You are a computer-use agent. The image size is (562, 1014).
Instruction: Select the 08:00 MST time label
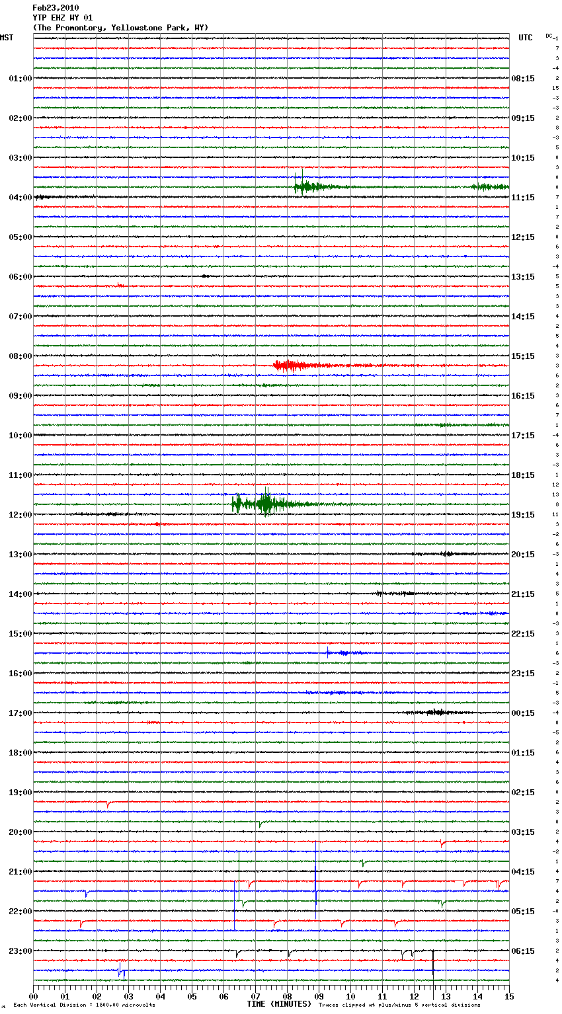click(20, 356)
